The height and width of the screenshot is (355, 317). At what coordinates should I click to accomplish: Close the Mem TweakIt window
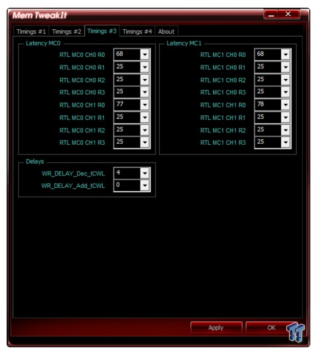(288, 14)
